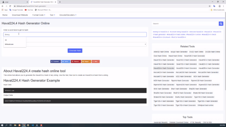226x127 pixels.
Task: Open Windows Start menu
Action: [x=2, y=125]
